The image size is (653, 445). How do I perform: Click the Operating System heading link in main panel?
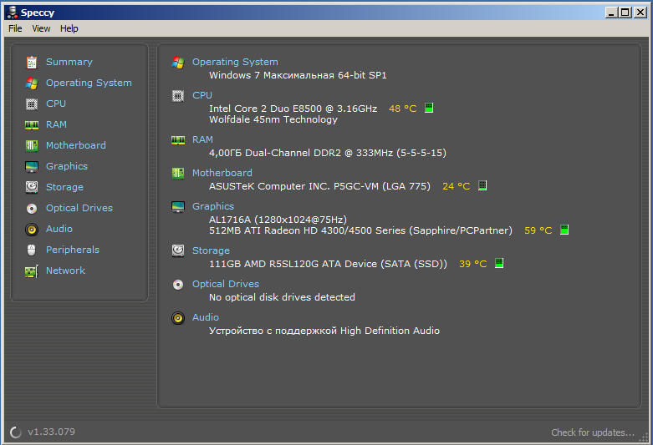[235, 62]
